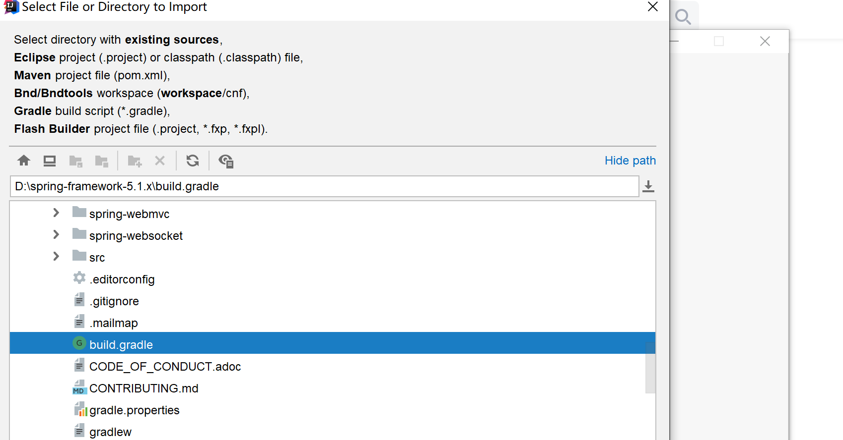The image size is (843, 440).
Task: Toggle show hidden files and directories
Action: click(226, 161)
